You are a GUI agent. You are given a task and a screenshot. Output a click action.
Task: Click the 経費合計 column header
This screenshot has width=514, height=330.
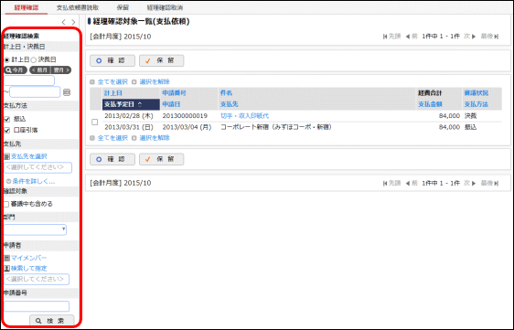click(x=430, y=93)
